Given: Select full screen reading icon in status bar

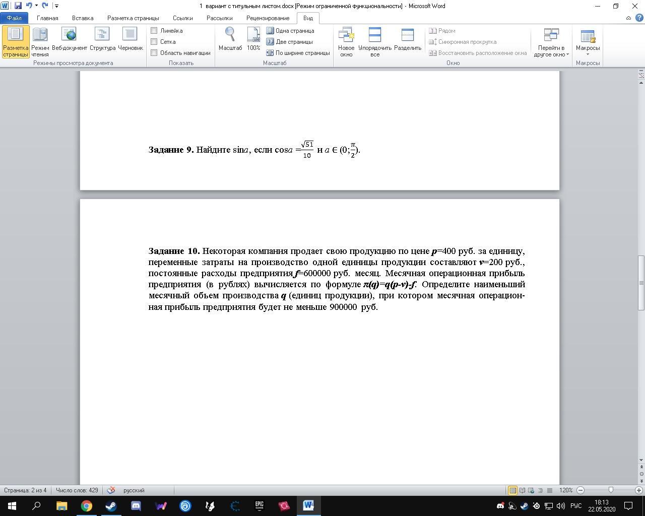Looking at the screenshot, I should tap(523, 490).
